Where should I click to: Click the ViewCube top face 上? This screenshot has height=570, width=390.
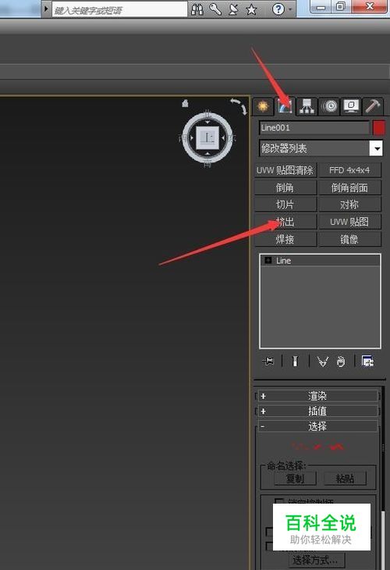207,137
